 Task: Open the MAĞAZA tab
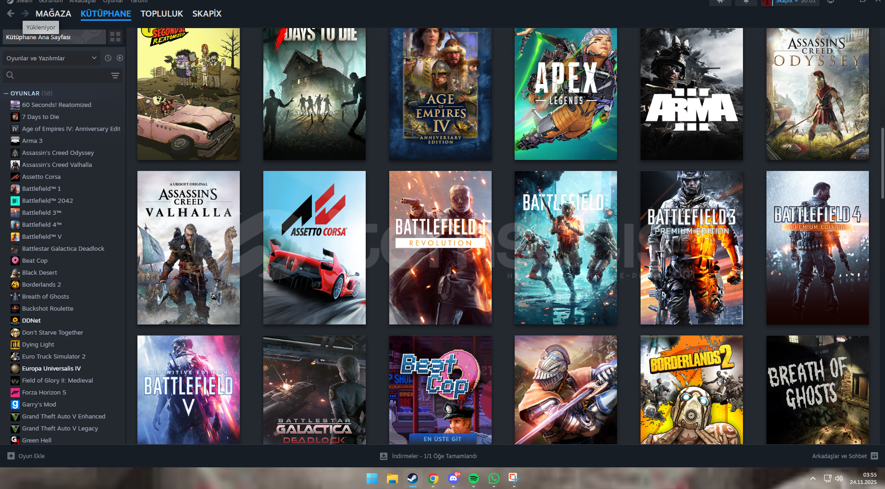[x=53, y=14]
